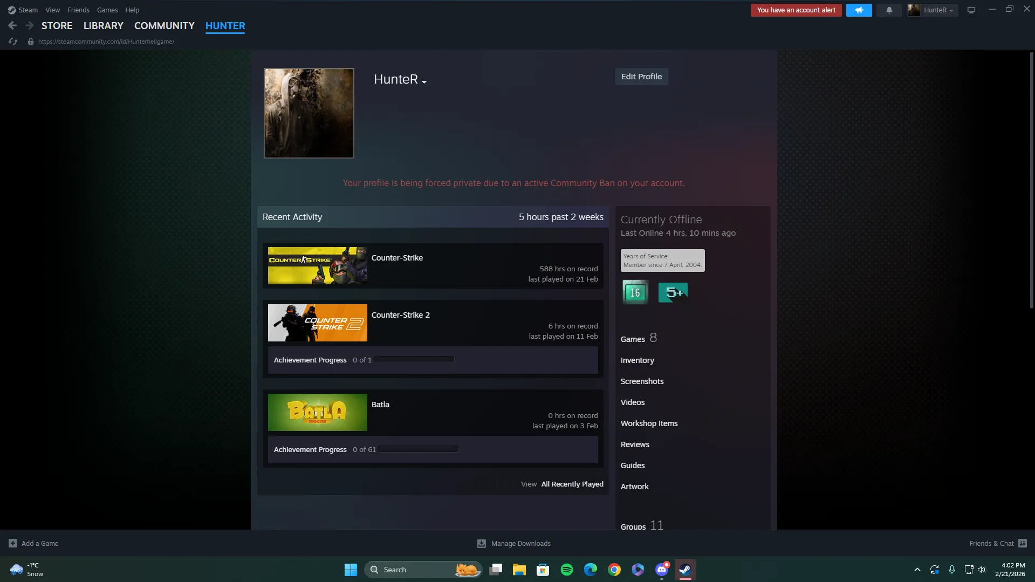Click the Steam logo menu icon

pos(11,10)
